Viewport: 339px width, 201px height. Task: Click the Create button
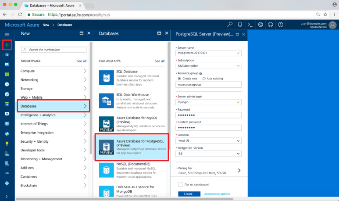tap(189, 194)
